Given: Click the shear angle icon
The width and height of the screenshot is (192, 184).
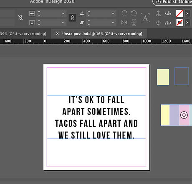Looking at the screenshot, I should click(x=82, y=23).
